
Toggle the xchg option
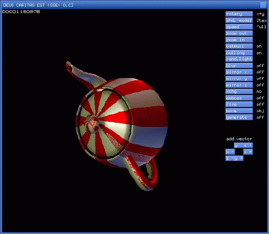(x=239, y=91)
